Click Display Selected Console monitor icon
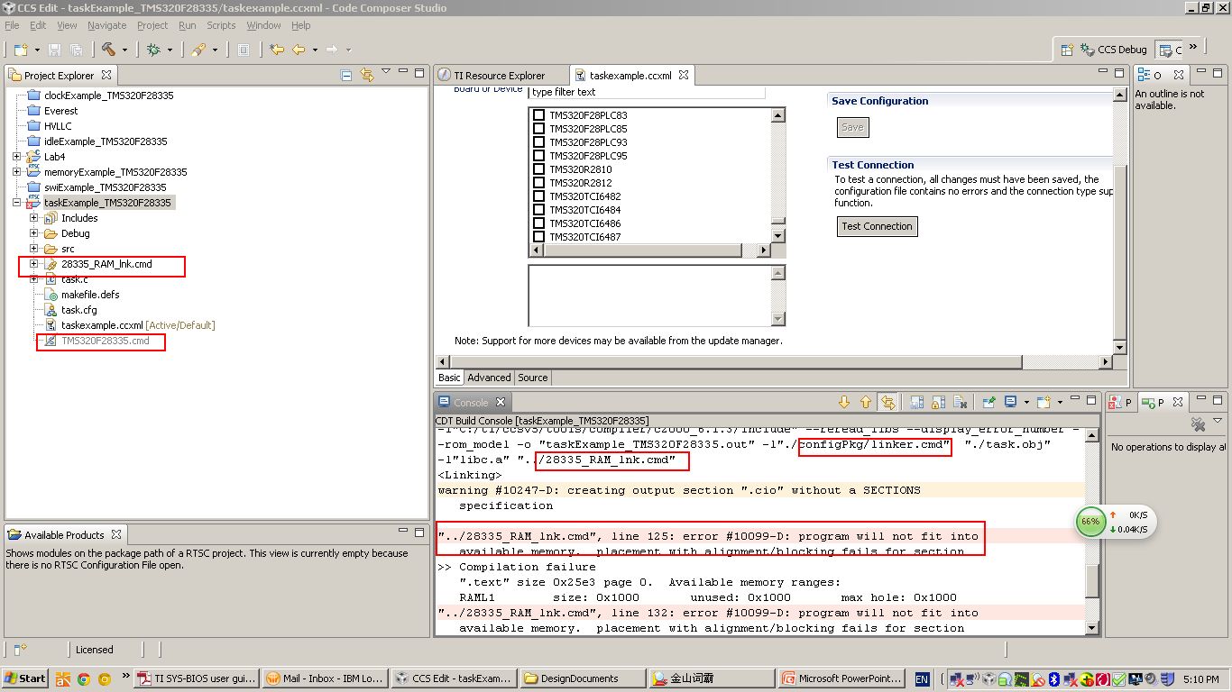The image size is (1232, 692). pos(1010,402)
